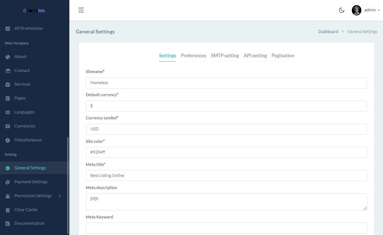Image resolution: width=383 pixels, height=235 pixels.
Task: Click the Languages globe icon
Action: [x=8, y=112]
